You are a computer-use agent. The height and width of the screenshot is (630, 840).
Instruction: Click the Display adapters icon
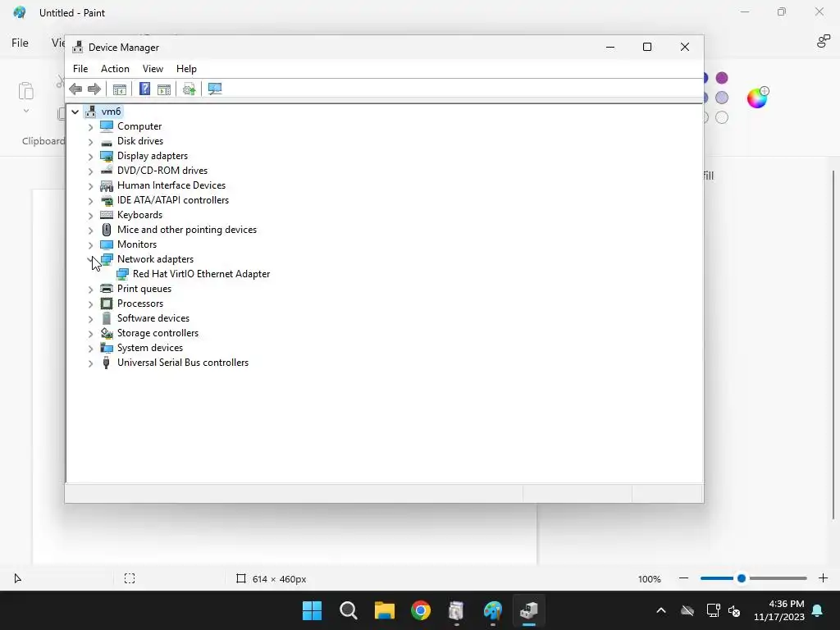107,156
